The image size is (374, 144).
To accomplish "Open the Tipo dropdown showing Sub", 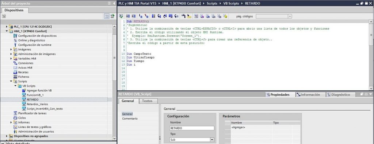I will 212,140.
